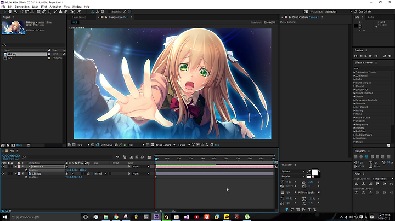This screenshot has height=221, width=395.
Task: Open the Effect menu
Action: [44, 7]
